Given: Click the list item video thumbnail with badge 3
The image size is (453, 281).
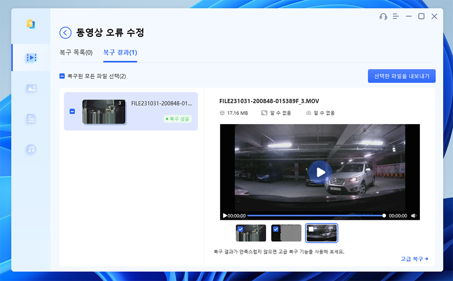Looking at the screenshot, I should click(x=104, y=111).
